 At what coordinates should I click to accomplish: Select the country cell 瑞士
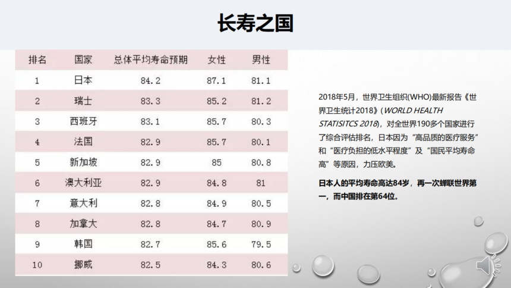click(x=83, y=101)
